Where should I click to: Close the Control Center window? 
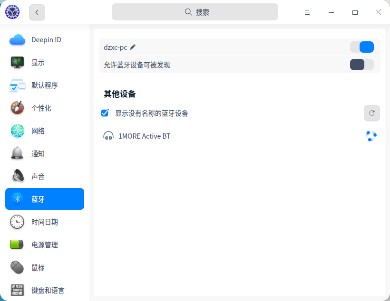(378, 12)
